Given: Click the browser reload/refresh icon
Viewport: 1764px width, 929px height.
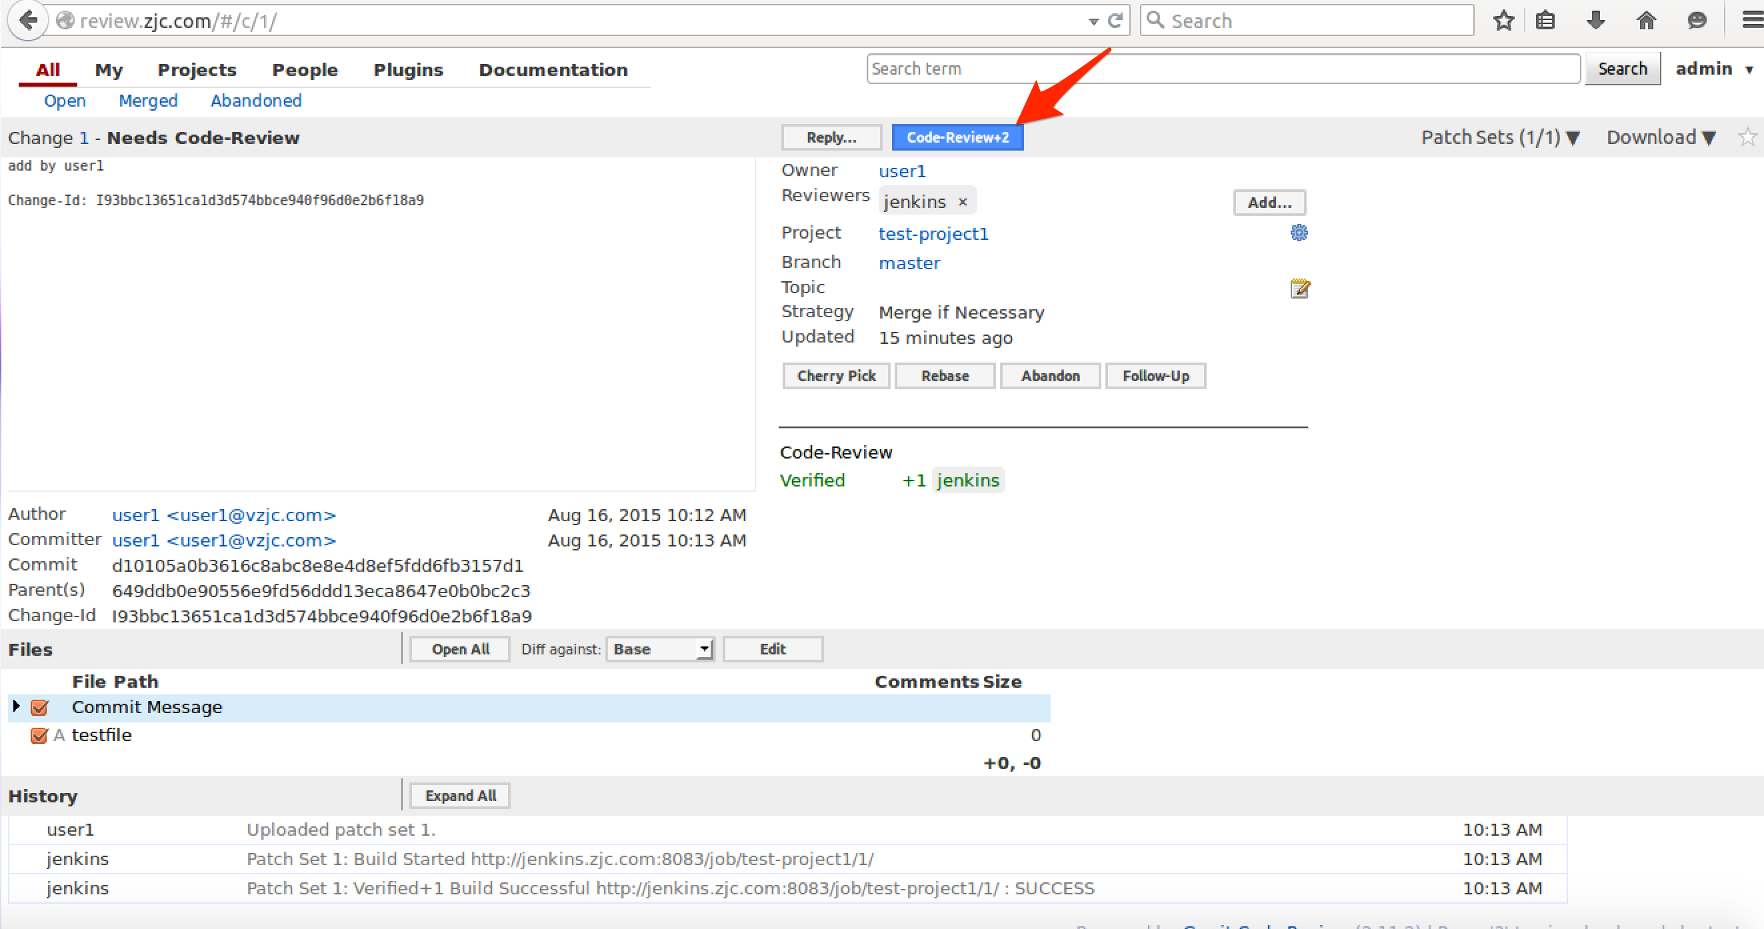Looking at the screenshot, I should [x=1115, y=21].
